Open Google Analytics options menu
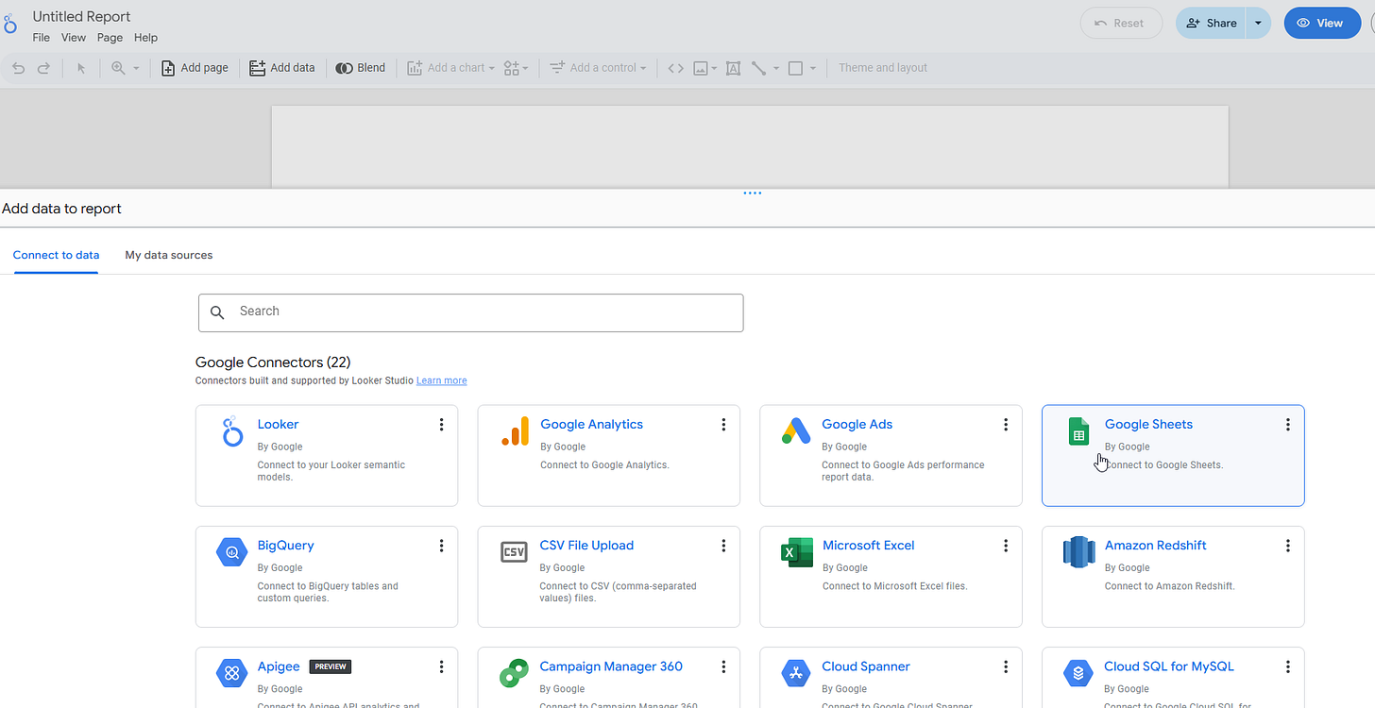Image resolution: width=1375 pixels, height=708 pixels. pyautogui.click(x=723, y=425)
